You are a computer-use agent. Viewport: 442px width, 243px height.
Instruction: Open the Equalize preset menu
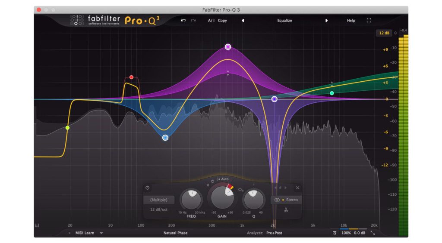(284, 20)
